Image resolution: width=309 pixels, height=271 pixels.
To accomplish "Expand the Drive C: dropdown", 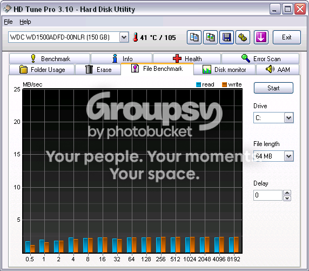I will coord(288,118).
